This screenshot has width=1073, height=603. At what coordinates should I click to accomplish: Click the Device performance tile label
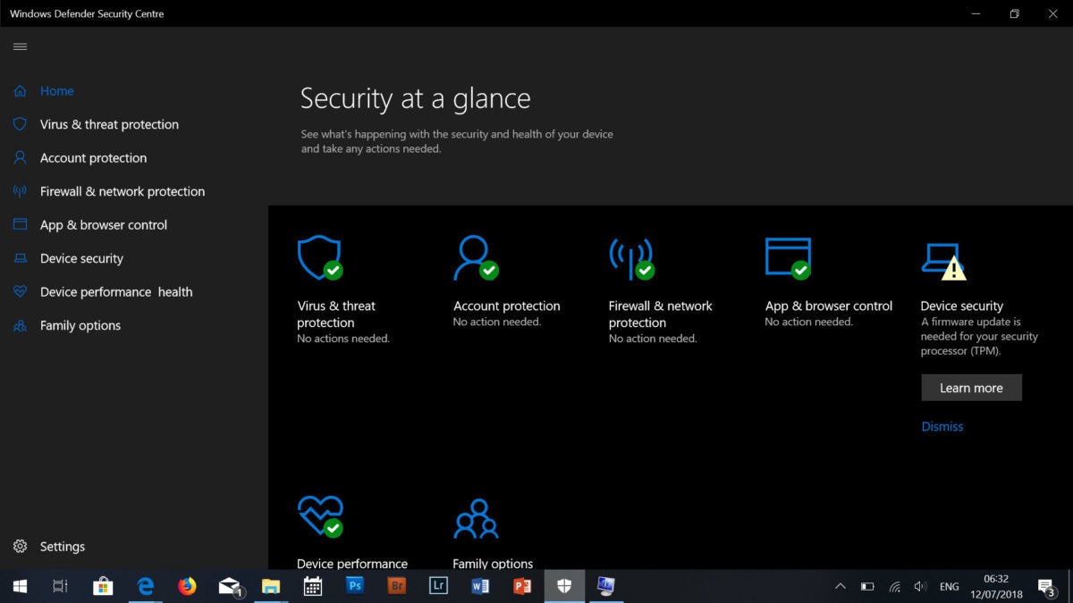pos(352,564)
